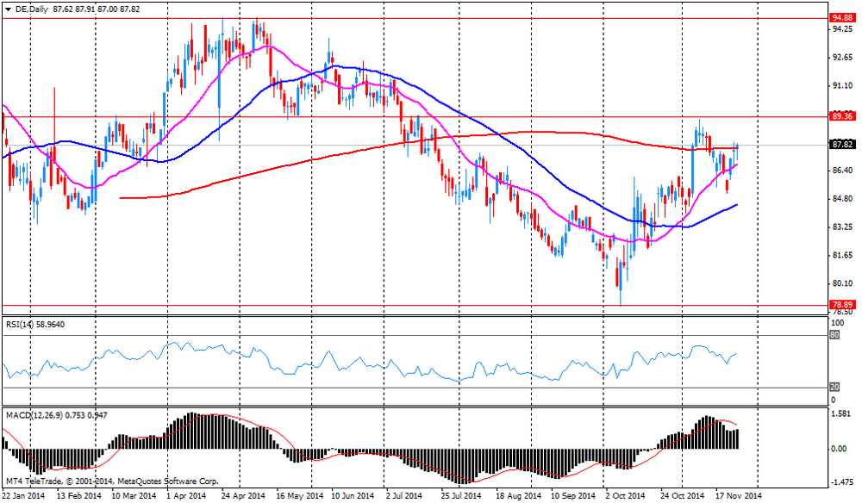Click the MACD scale value -1.475
This screenshot has width=862, height=503.
tap(840, 483)
